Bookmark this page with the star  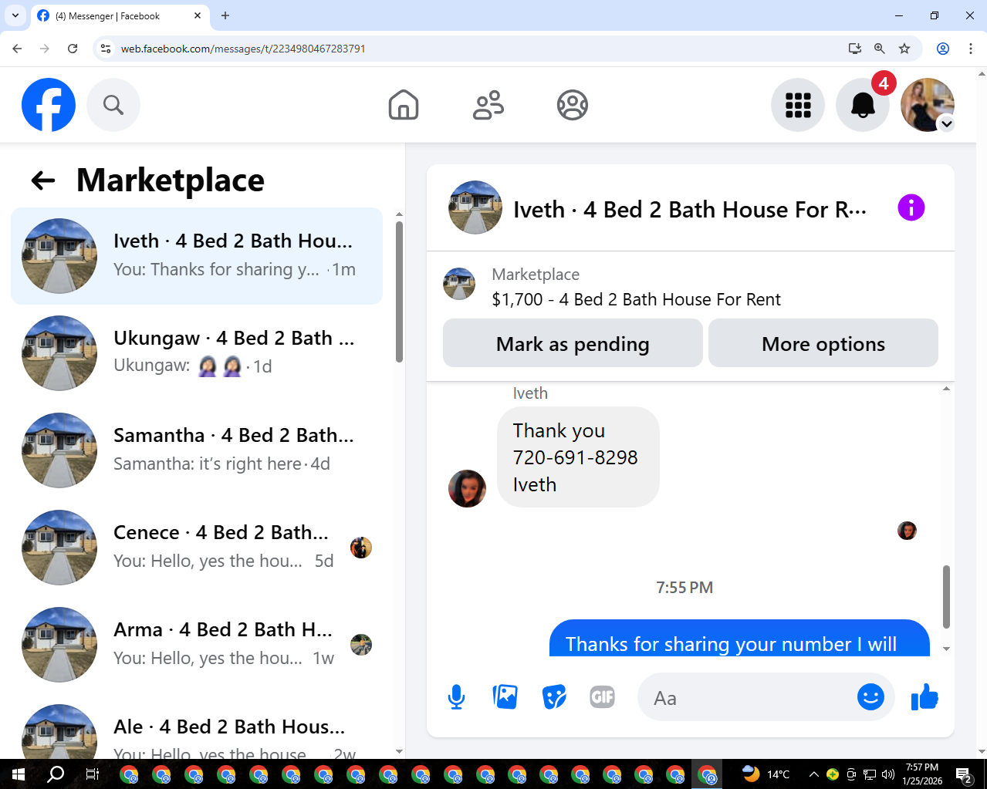[904, 49]
